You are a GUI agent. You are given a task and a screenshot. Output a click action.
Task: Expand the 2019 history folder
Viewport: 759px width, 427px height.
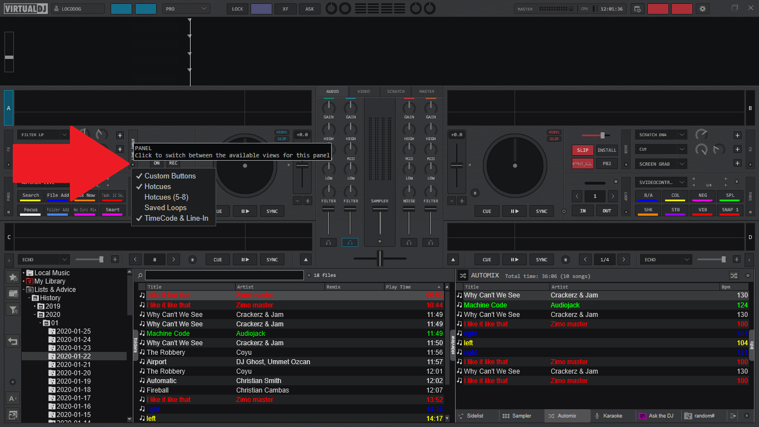(35, 306)
